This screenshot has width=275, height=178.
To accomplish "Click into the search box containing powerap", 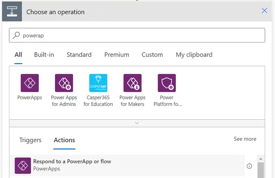I will (x=137, y=35).
